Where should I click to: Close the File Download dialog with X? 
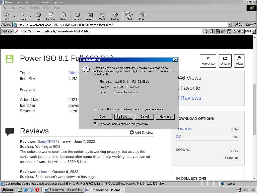[175, 60]
